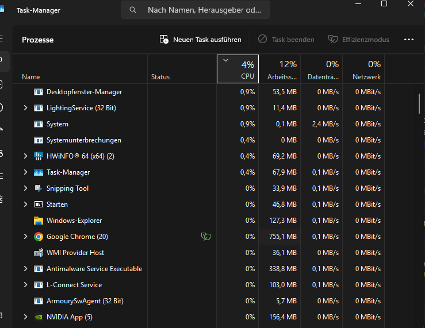Maximize the Task-Manager window
The image size is (425, 328).
tap(384, 4)
